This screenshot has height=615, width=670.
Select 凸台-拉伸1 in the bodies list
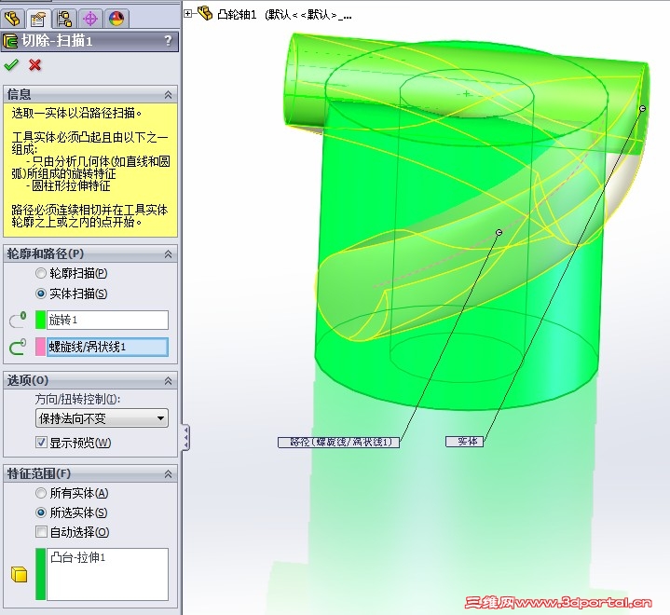coord(77,557)
